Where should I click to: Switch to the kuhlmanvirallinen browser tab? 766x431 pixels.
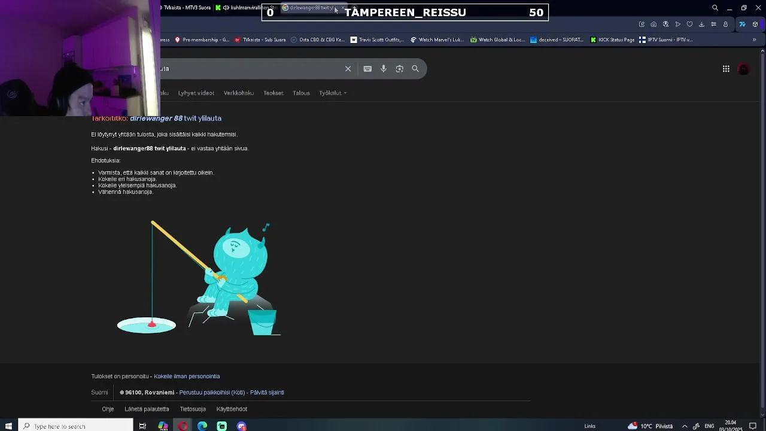[x=245, y=8]
